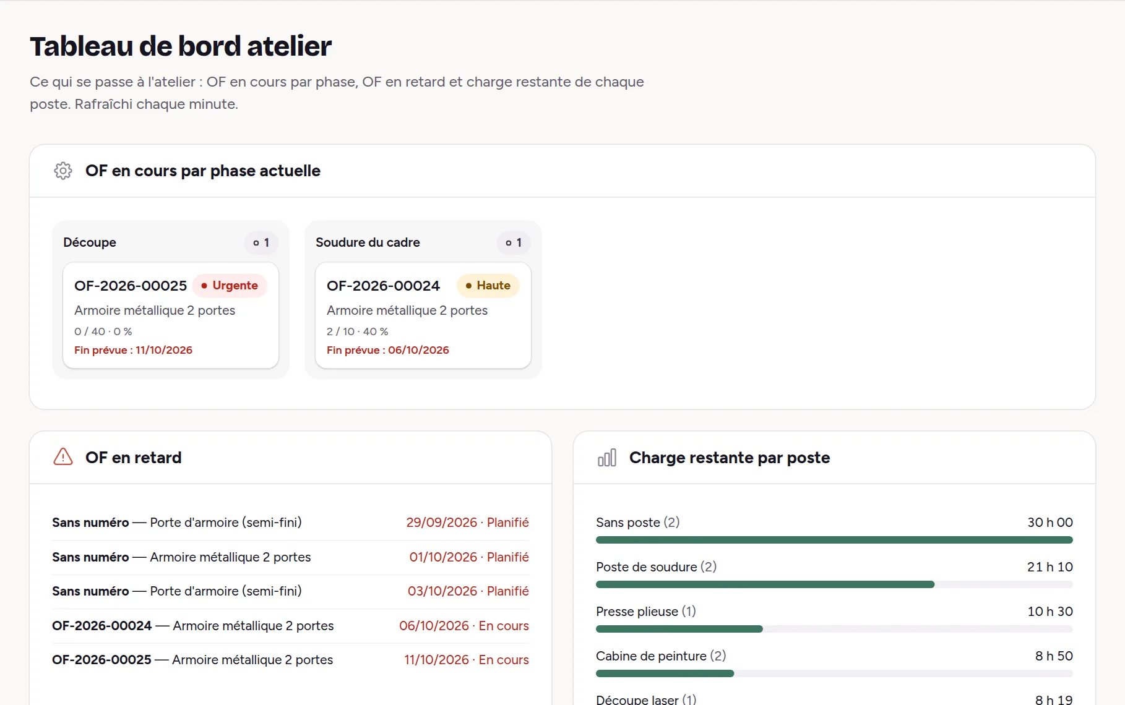
Task: Click the OF en cours par phase actuelle heading
Action: pos(203,171)
